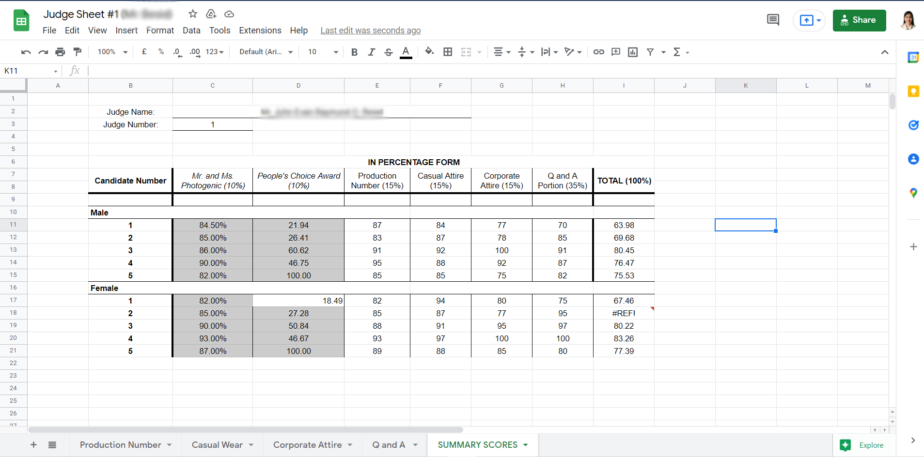Open the horizontal align dropdown

tap(501, 52)
